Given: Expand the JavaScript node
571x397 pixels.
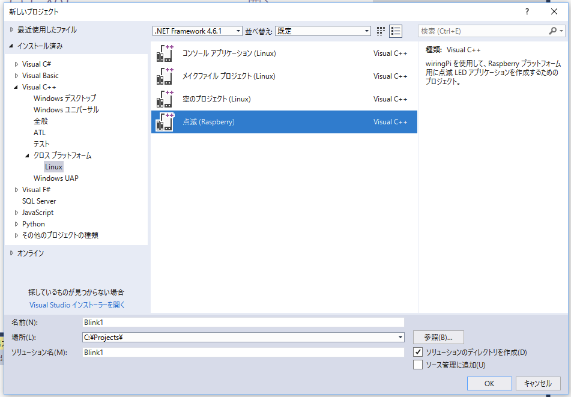Looking at the screenshot, I should (16, 213).
